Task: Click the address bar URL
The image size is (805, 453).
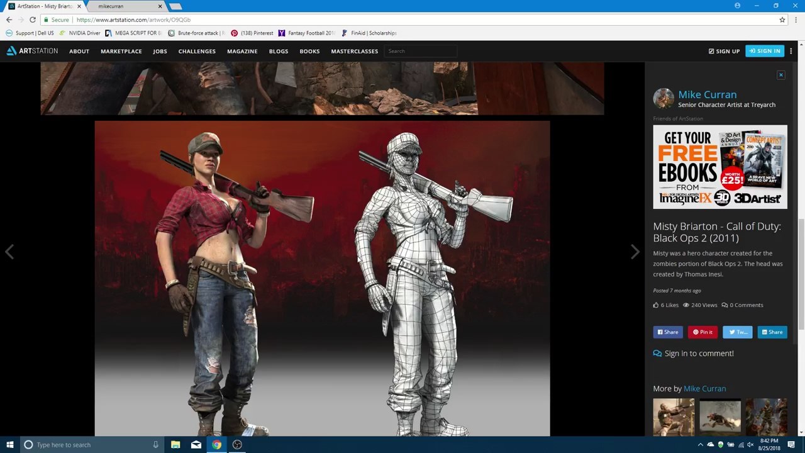Action: coord(133,20)
